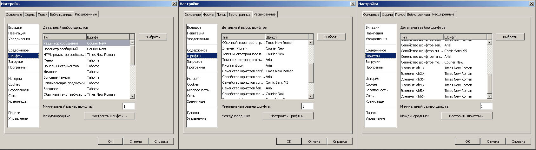The image size is (536, 150).
Task: Select the Элемент <h2> row
Action: [x=444, y=74]
